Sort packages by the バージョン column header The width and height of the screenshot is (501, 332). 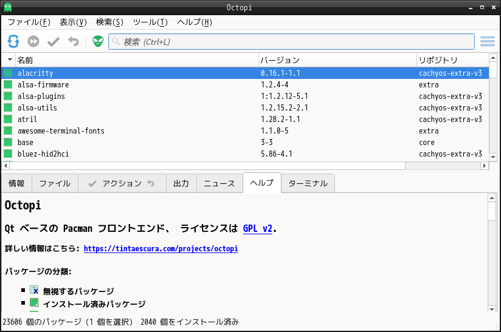click(337, 60)
